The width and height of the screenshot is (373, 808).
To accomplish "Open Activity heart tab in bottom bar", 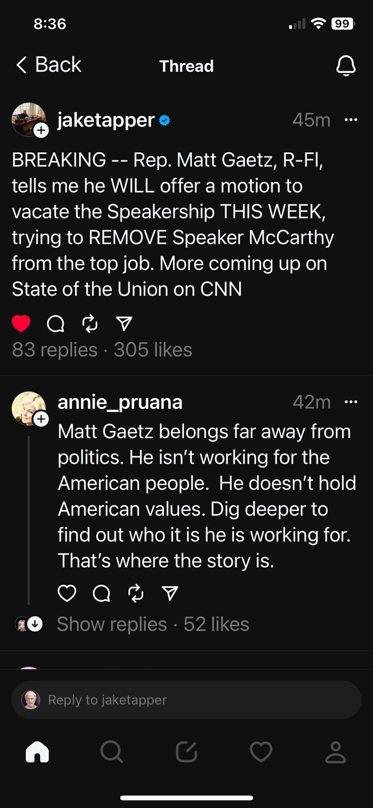I will [x=261, y=752].
